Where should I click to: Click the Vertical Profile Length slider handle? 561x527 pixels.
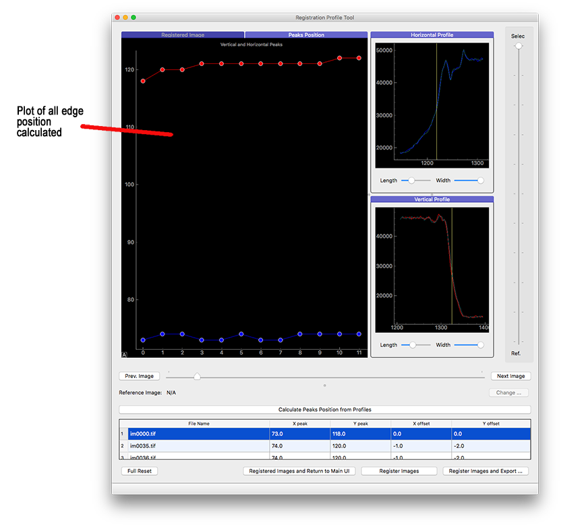411,345
